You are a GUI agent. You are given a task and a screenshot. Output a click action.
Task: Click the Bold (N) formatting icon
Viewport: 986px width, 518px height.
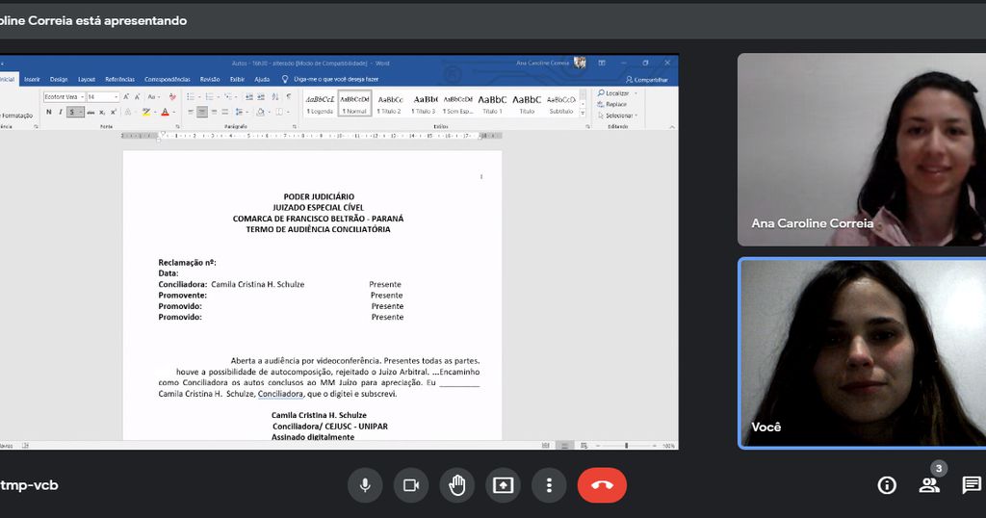49,112
